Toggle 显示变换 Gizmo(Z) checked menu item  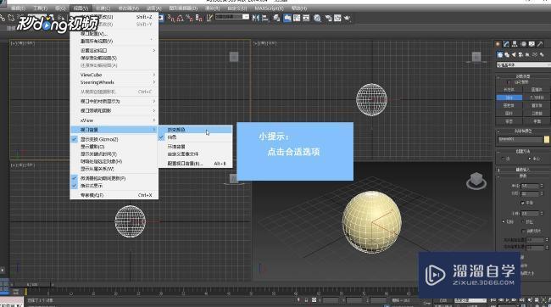(x=114, y=139)
